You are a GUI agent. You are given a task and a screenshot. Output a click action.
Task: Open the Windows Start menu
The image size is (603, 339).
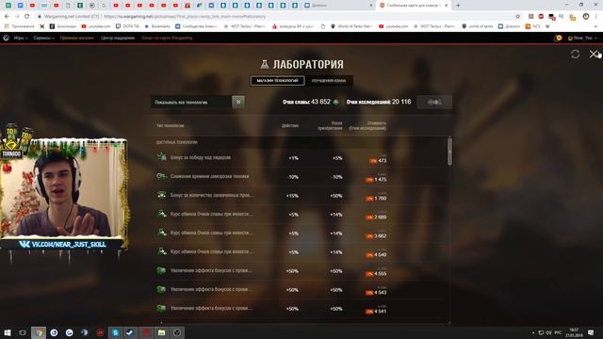[7, 332]
